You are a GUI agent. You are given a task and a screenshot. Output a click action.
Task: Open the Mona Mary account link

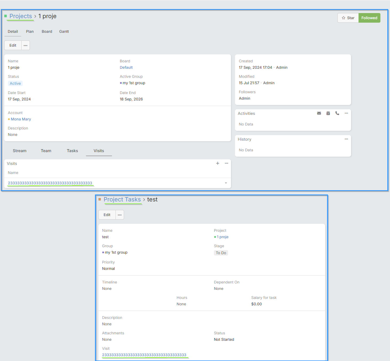point(21,119)
